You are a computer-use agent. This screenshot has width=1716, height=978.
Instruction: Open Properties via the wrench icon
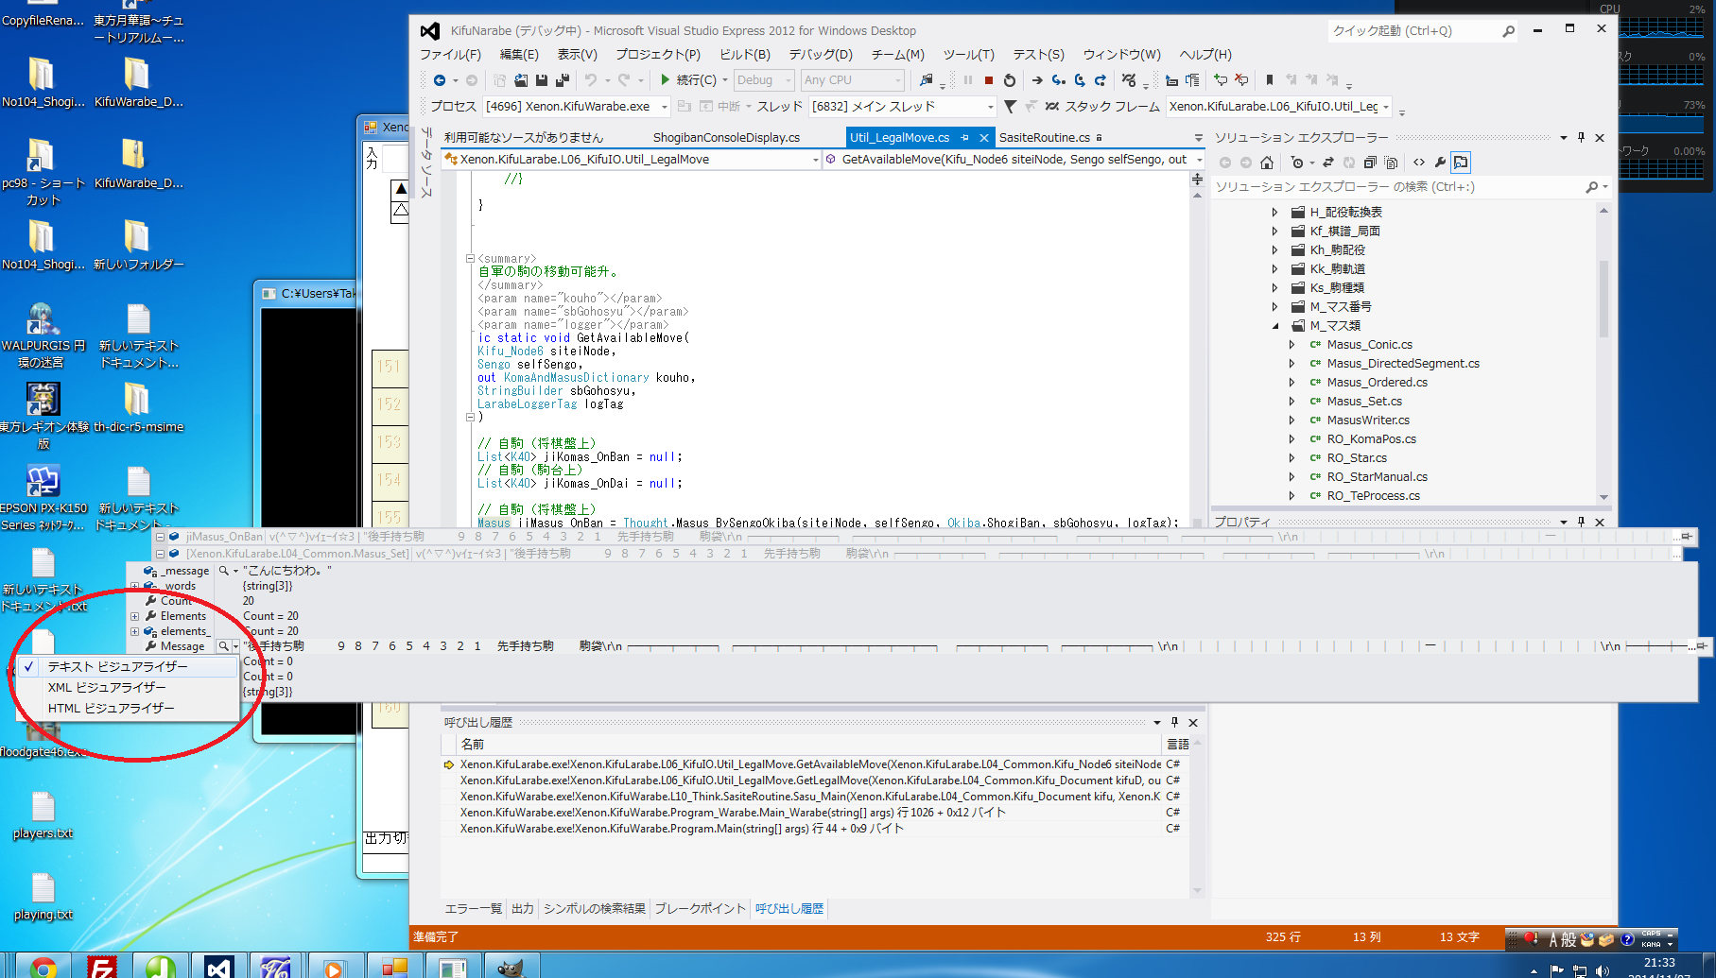tap(1440, 163)
